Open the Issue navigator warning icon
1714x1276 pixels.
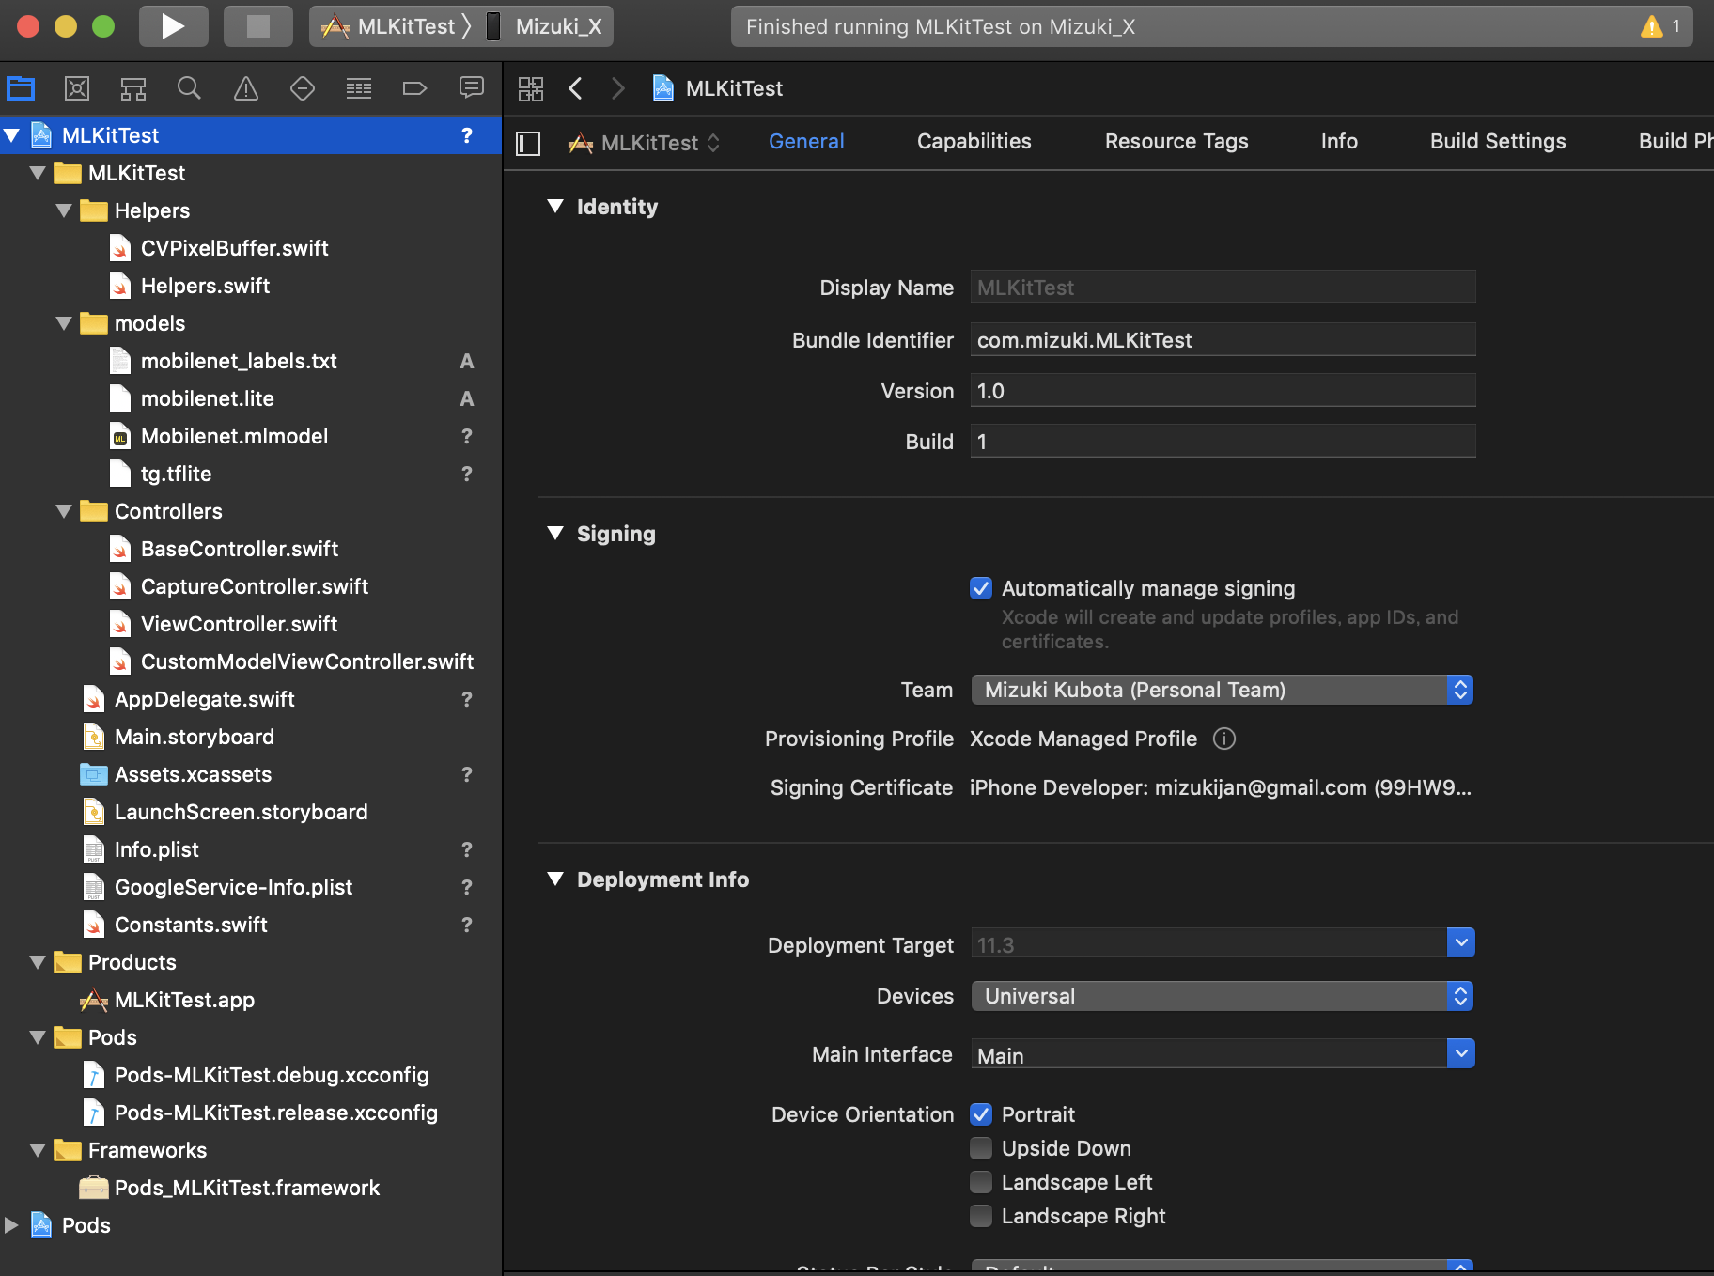(245, 88)
